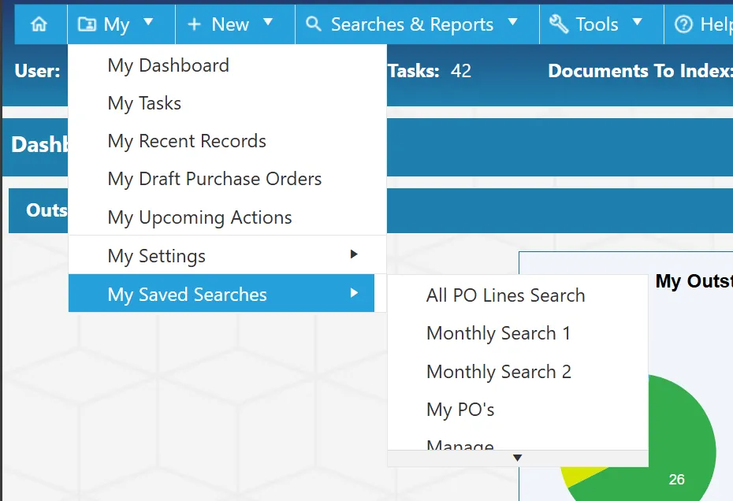Open Monthly Search 1
The width and height of the screenshot is (733, 501).
[x=518, y=333]
